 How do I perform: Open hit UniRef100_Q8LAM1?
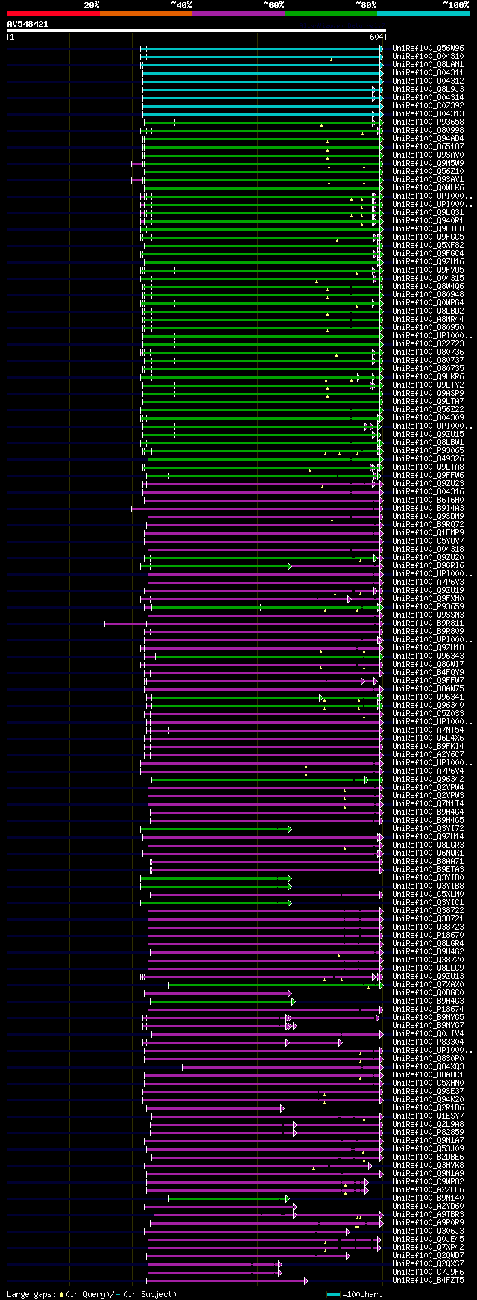click(428, 64)
